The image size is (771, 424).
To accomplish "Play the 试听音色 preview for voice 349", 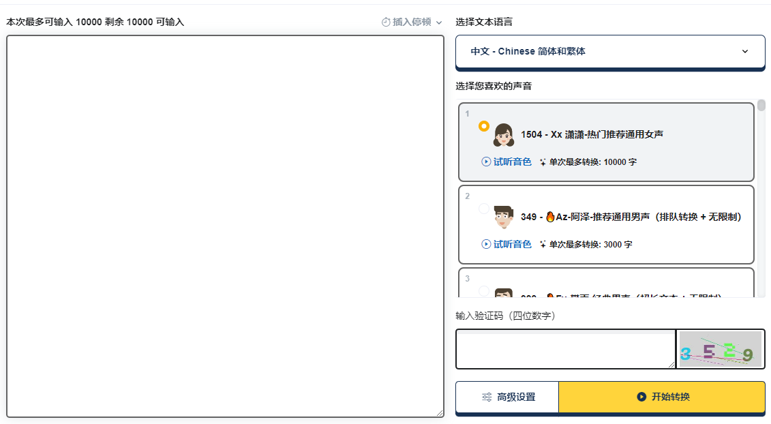I will click(x=507, y=244).
